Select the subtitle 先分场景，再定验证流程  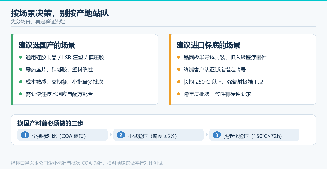coord(38,22)
